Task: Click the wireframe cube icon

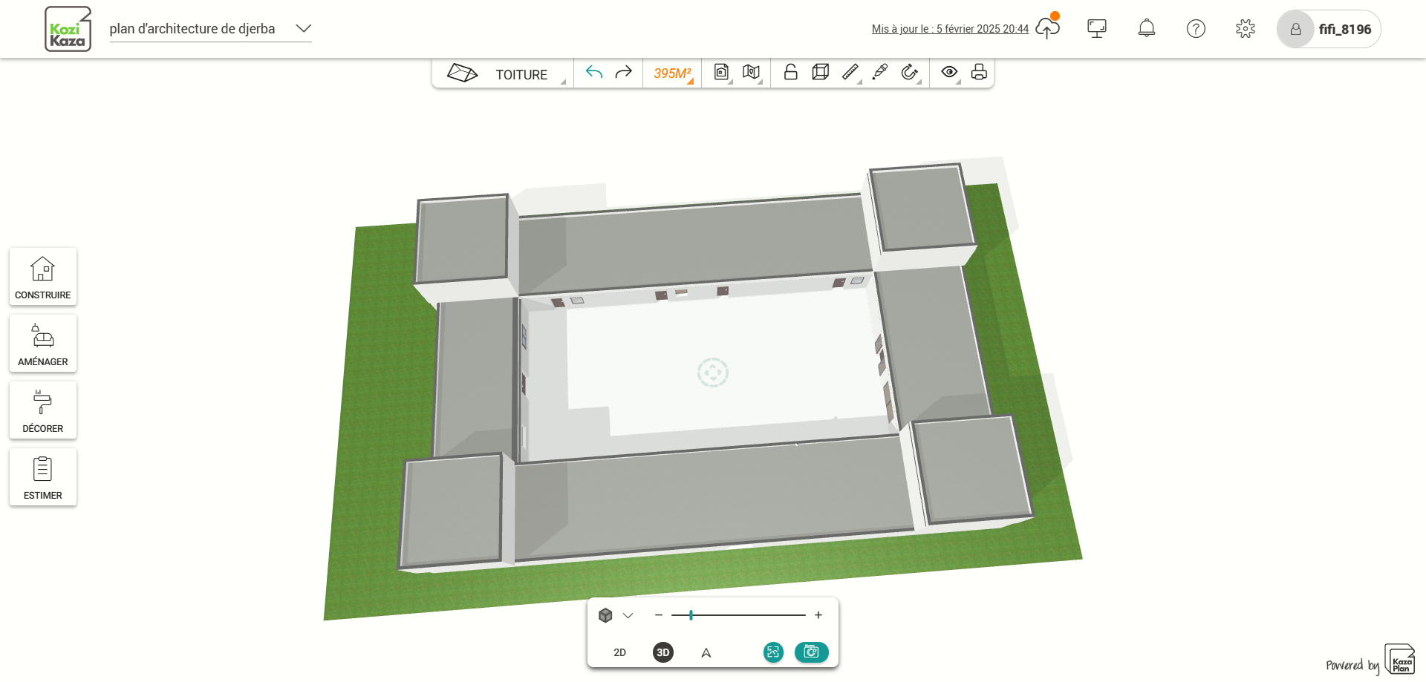Action: pyautogui.click(x=820, y=72)
